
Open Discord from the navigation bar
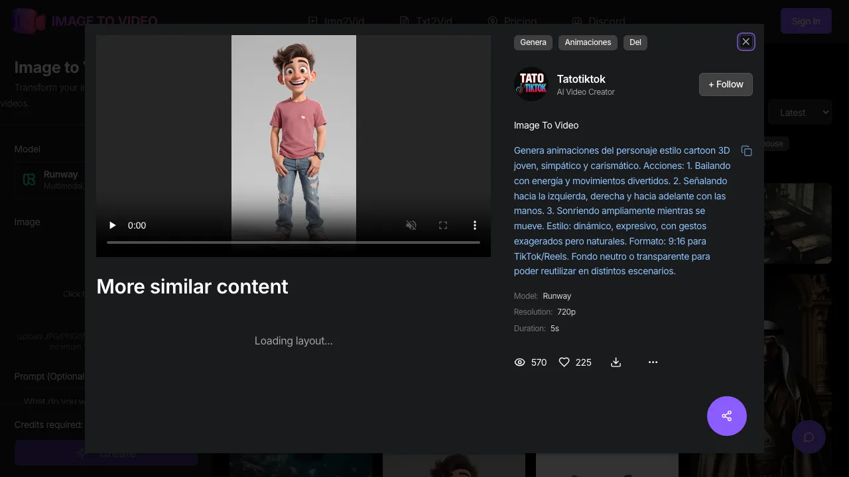point(599,21)
